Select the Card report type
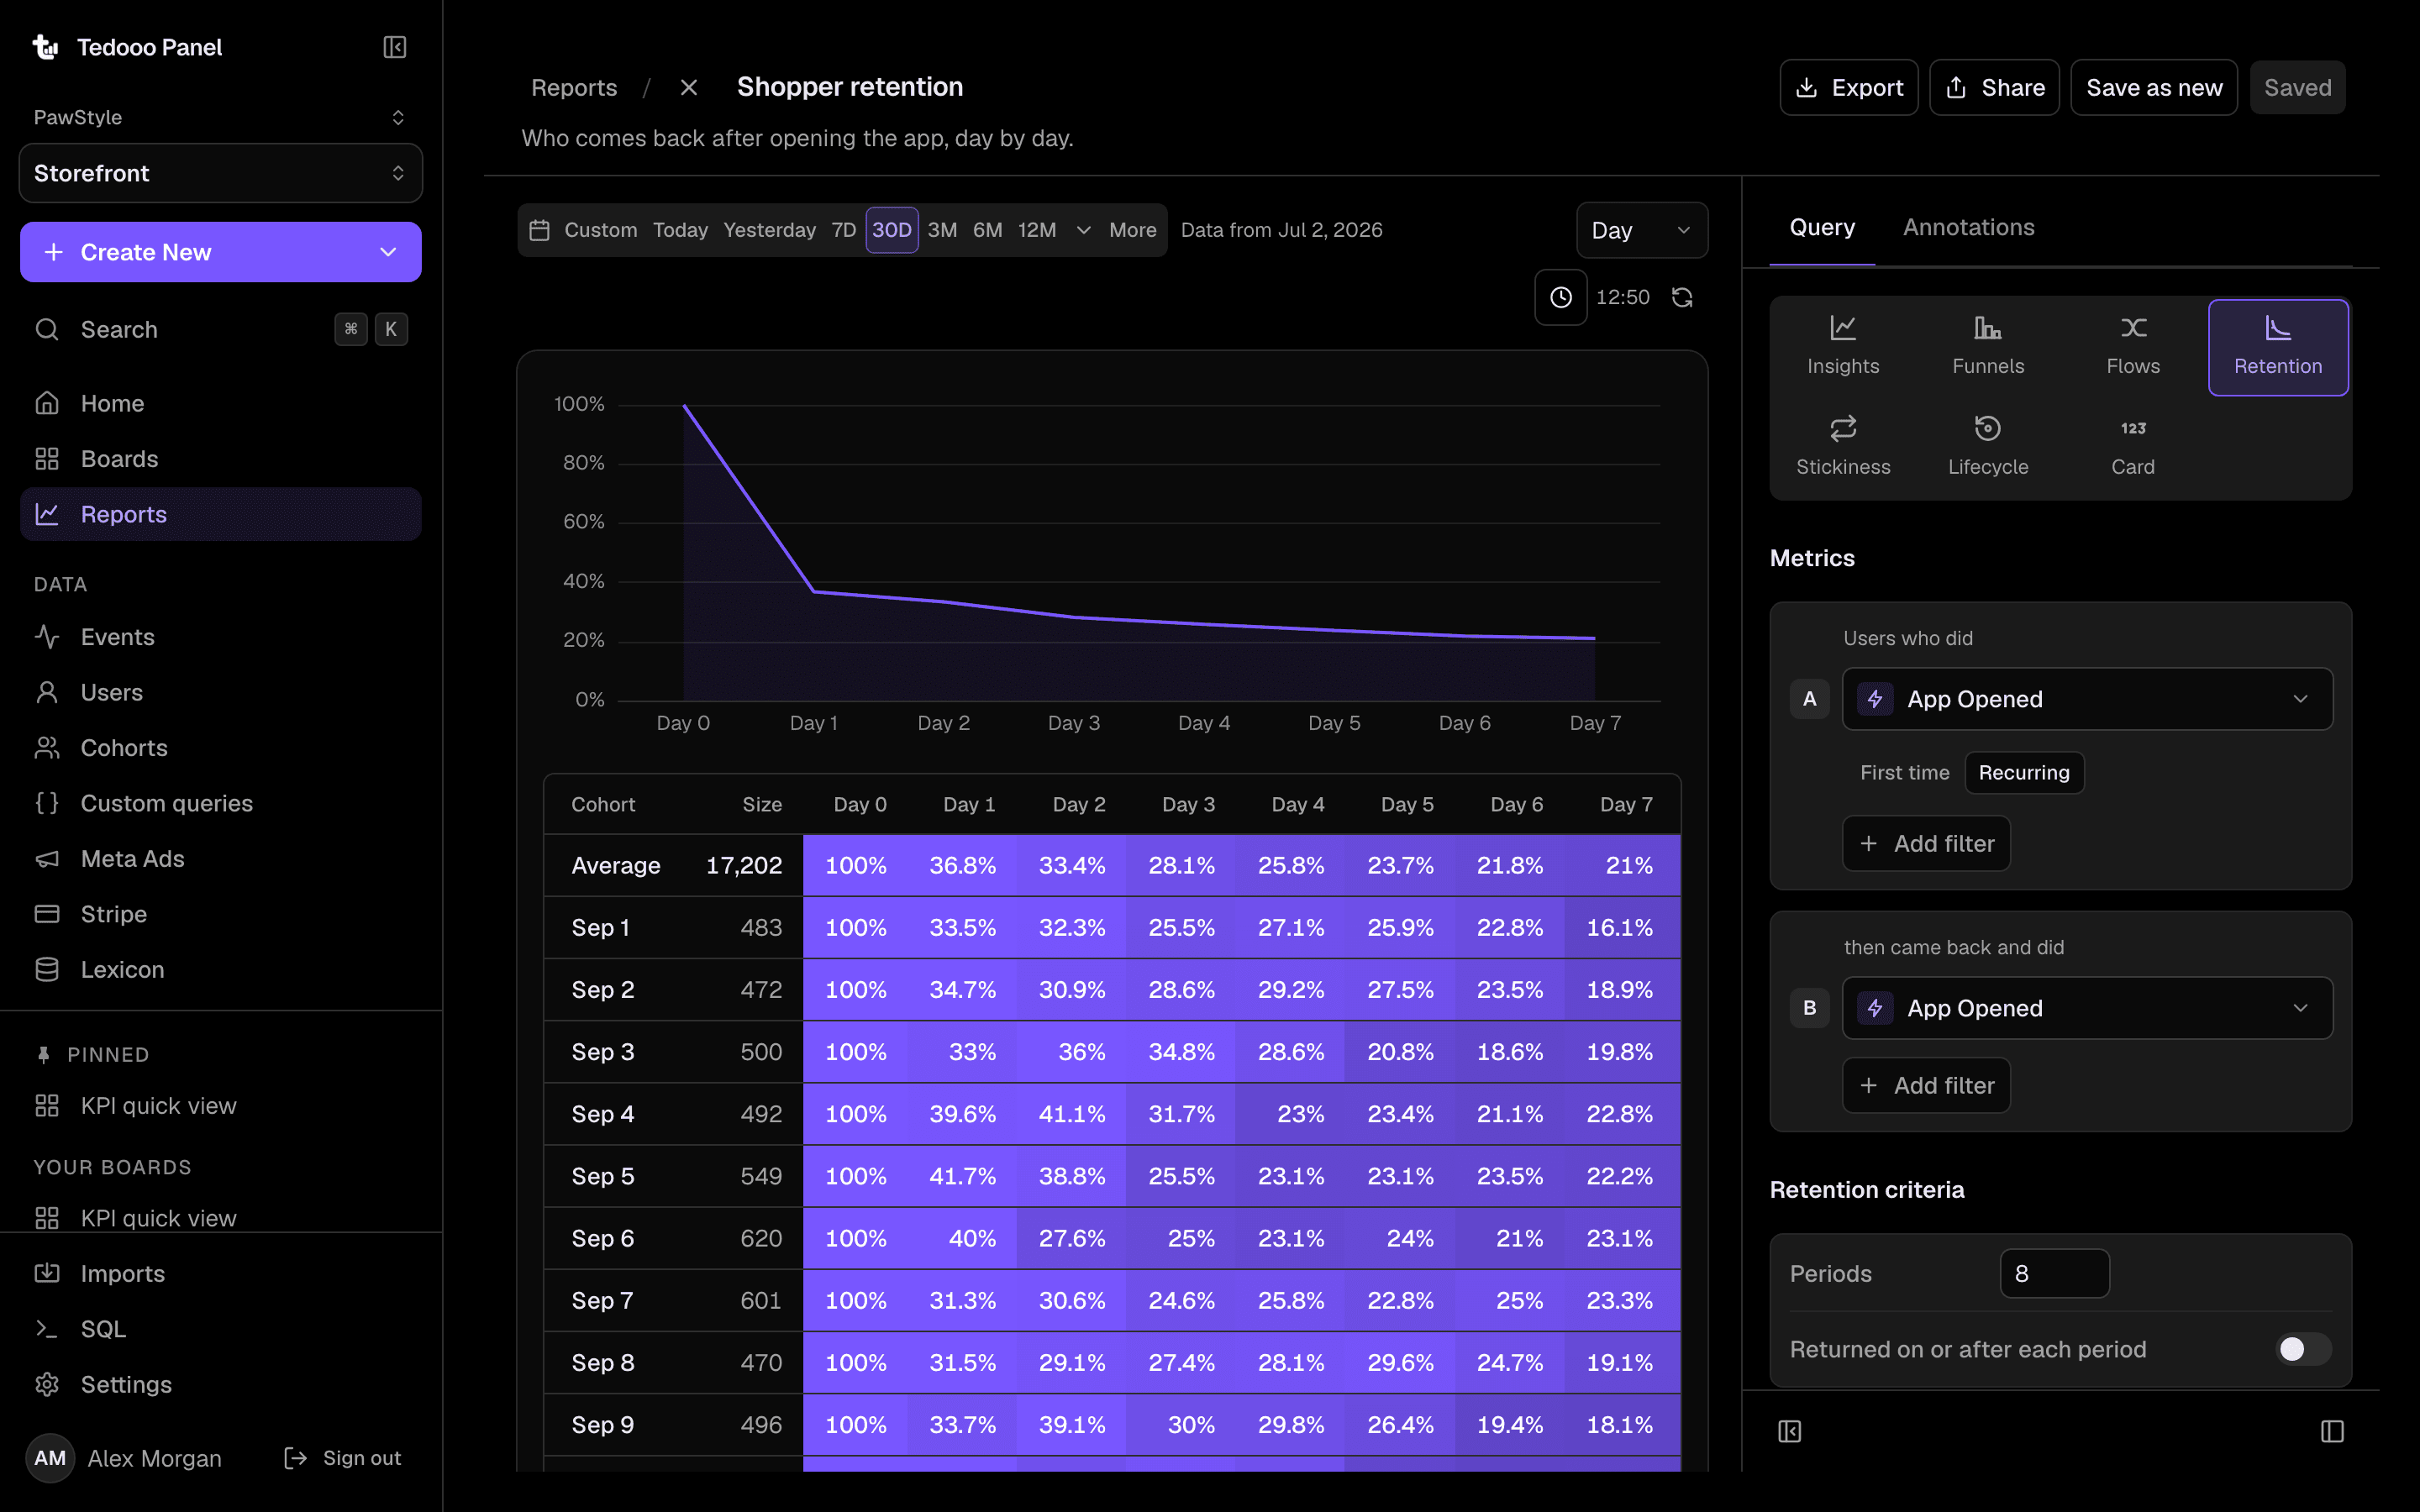Screen dimensions: 2420x1512 point(2133,447)
